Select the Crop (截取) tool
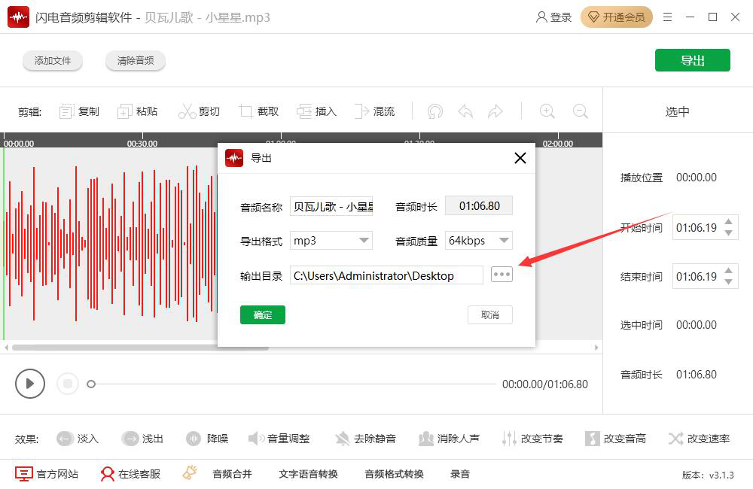Image resolution: width=753 pixels, height=489 pixels. pyautogui.click(x=246, y=111)
